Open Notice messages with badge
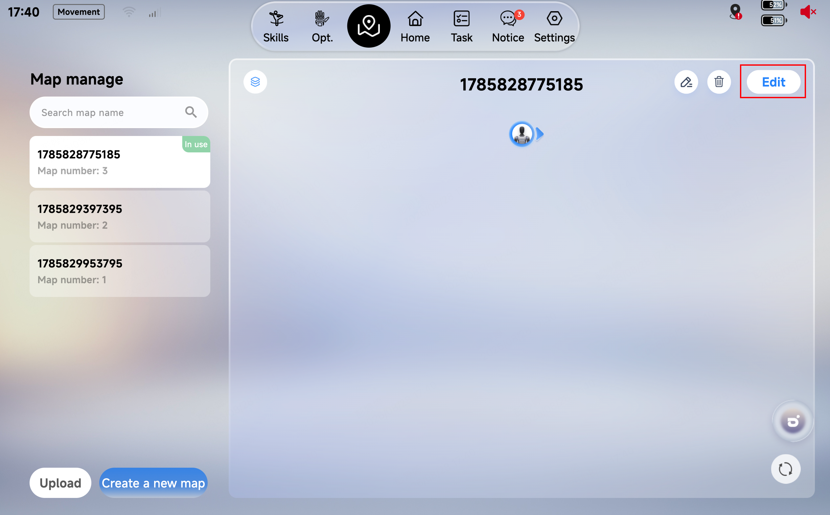The image size is (830, 515). click(x=508, y=27)
